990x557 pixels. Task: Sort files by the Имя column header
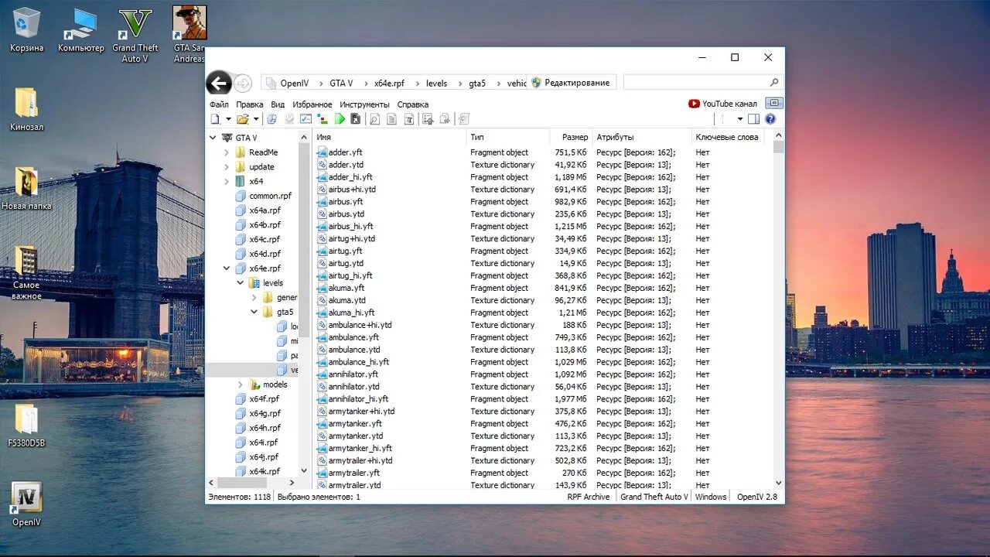point(390,137)
